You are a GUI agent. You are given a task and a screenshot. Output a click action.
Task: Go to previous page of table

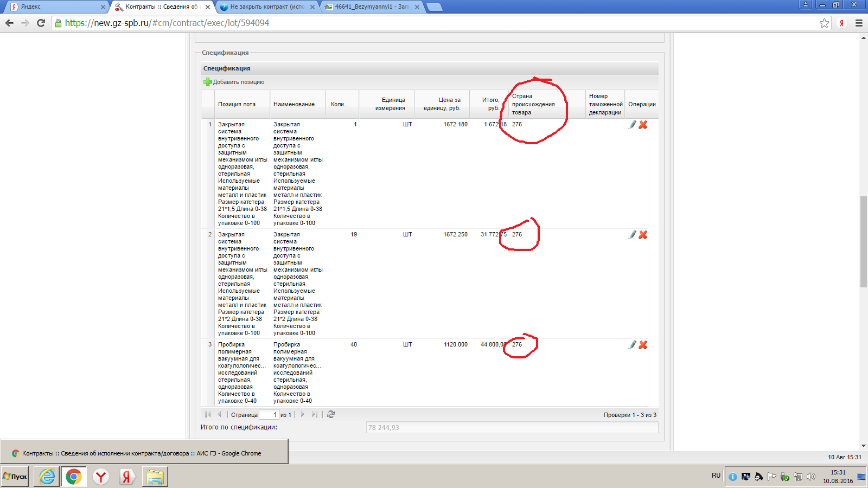pos(219,414)
